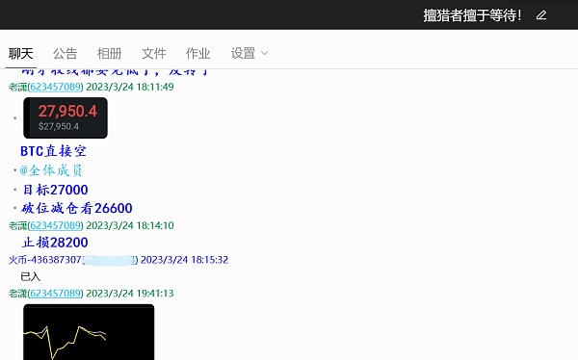The image size is (578, 360).
Task: Click the reply message 已入
Action: (x=30, y=276)
